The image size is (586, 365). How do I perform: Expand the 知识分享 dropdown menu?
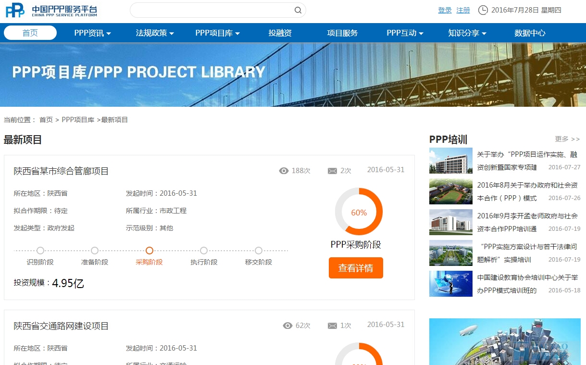click(467, 33)
